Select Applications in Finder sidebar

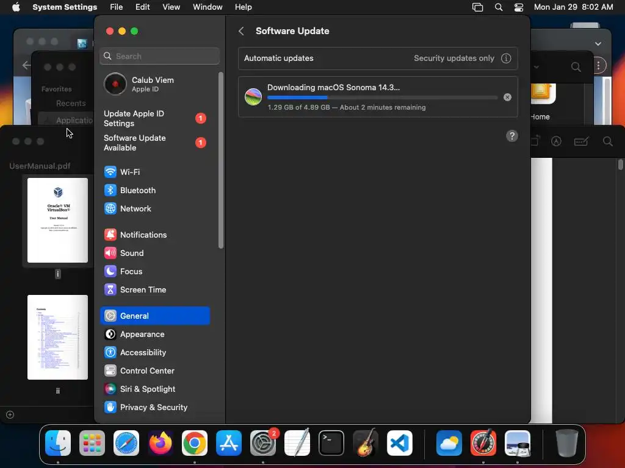pyautogui.click(x=65, y=120)
